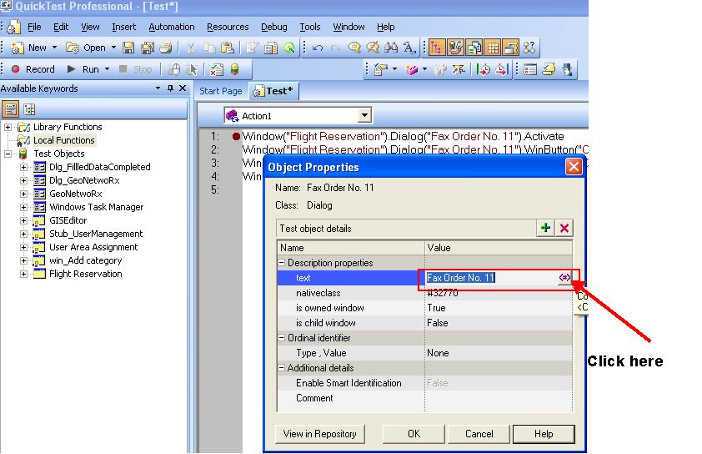Image resolution: width=702 pixels, height=454 pixels.
Task: Toggle pin on Available Keywords panel
Action: click(x=170, y=88)
